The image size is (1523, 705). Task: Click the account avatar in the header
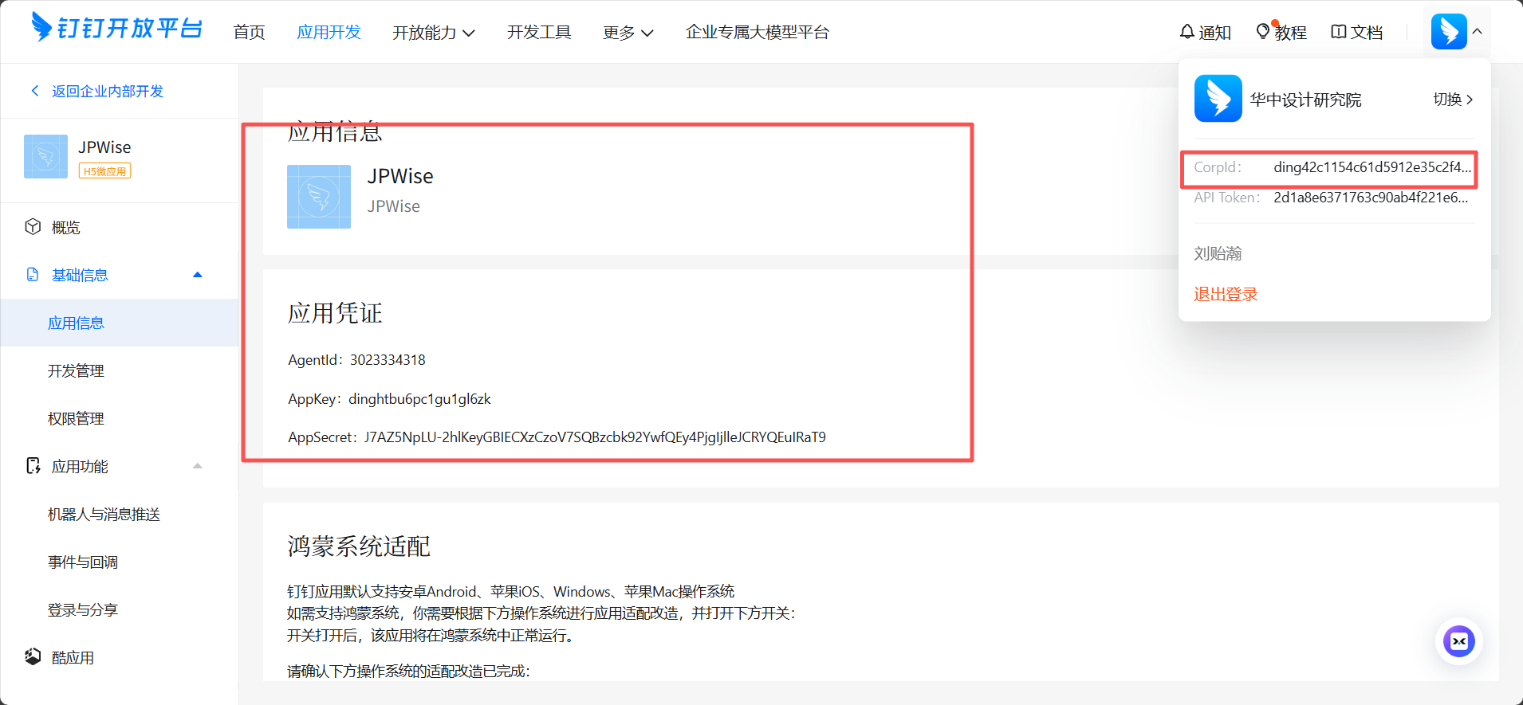click(1449, 32)
